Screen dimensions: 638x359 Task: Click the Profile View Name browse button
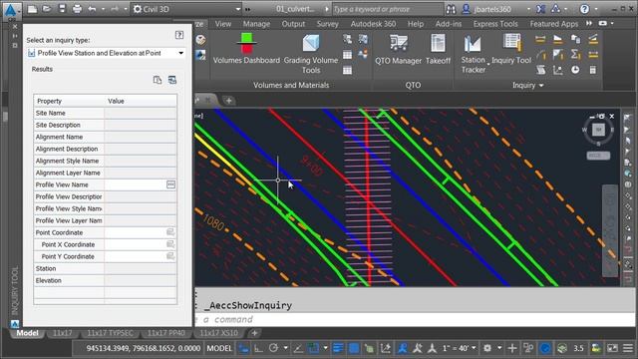click(170, 184)
